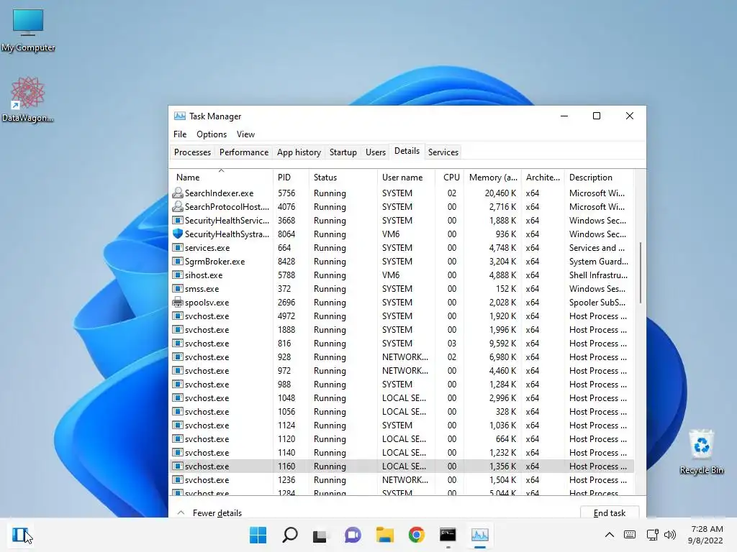Select svchost.exe row PID 4972
This screenshot has height=552, width=737.
(402, 316)
